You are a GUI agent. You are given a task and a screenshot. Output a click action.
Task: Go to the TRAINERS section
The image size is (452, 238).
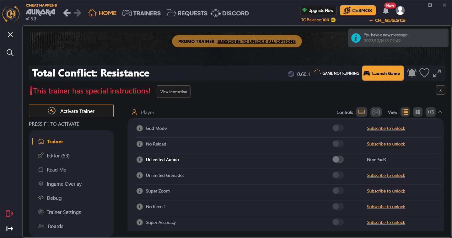point(141,13)
